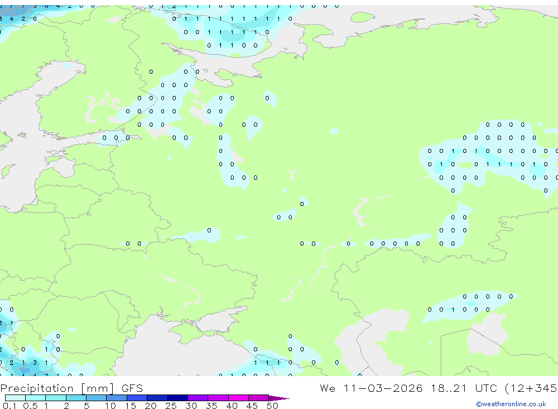This screenshot has height=409, width=558.
Task: Click the '0.5' legend scale value
Action: click(x=30, y=406)
